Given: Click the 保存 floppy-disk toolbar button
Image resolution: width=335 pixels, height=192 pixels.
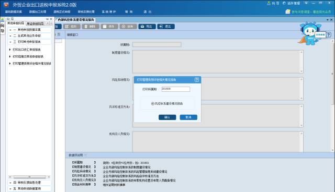Looking at the screenshot, I should click(109, 27).
